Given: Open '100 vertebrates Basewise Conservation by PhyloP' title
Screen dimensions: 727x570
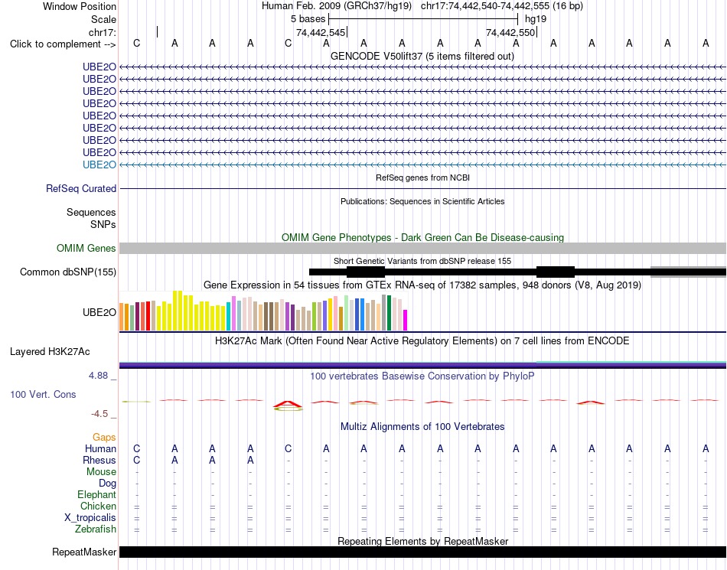Looking at the screenshot, I should click(422, 376).
